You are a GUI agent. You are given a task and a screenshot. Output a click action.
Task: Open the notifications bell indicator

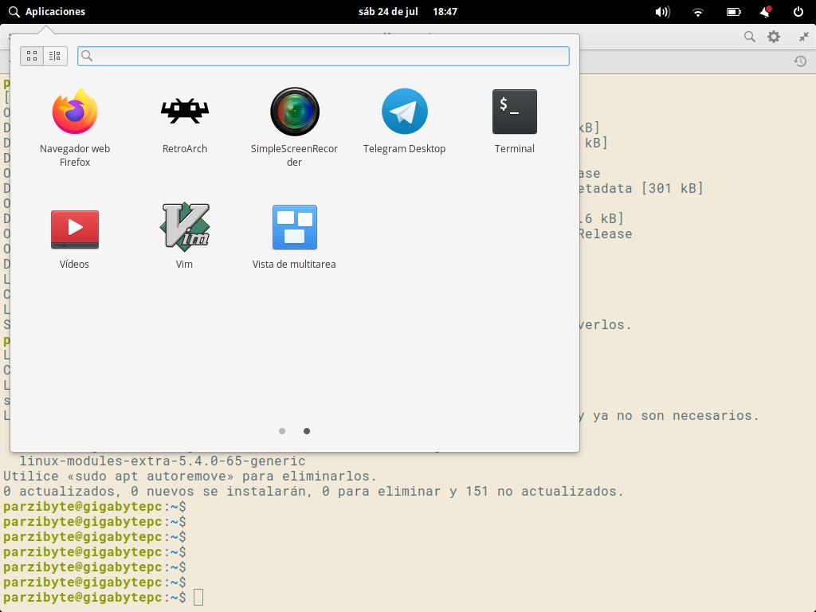766,11
